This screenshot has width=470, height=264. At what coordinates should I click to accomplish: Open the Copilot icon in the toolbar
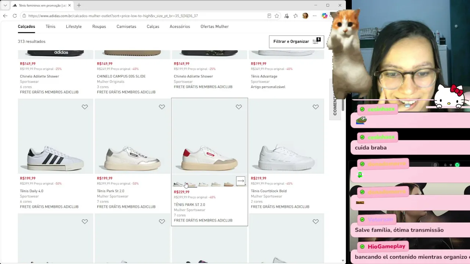click(x=325, y=16)
